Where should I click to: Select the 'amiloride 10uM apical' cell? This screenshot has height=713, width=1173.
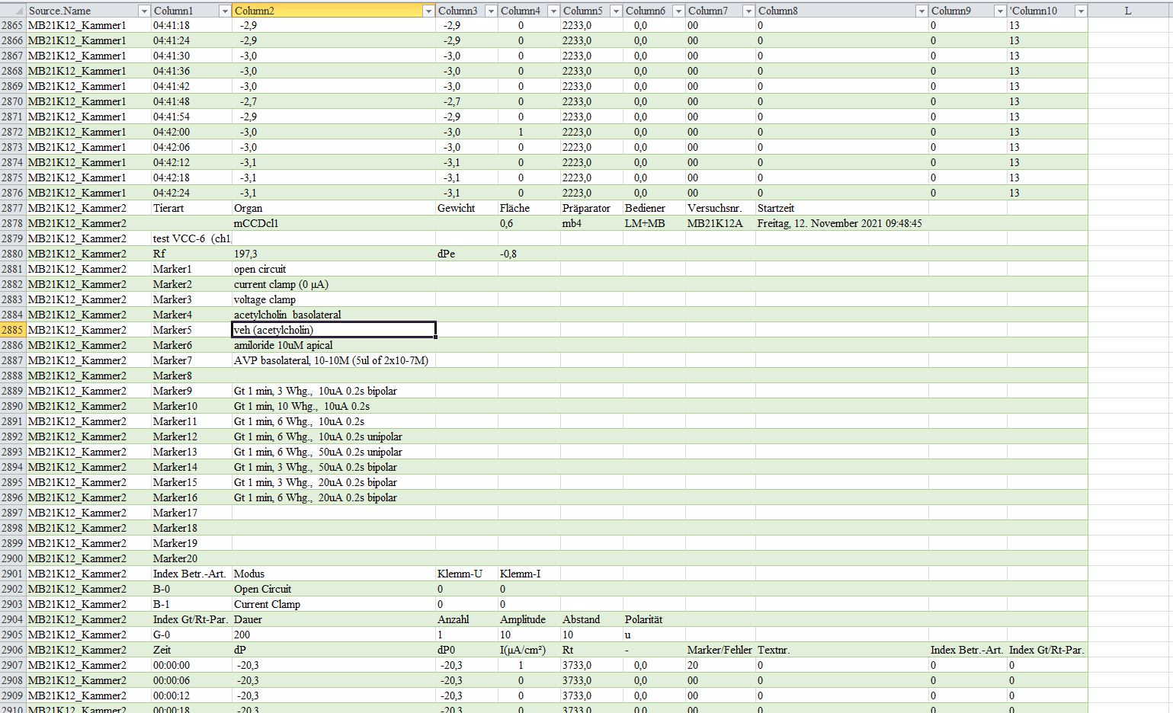pyautogui.click(x=333, y=345)
